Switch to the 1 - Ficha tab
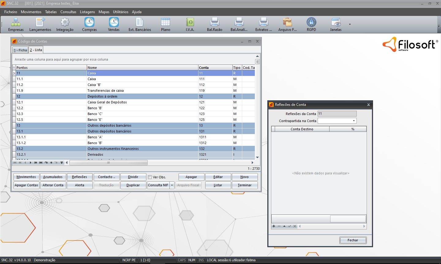The image size is (441, 264). (20, 50)
